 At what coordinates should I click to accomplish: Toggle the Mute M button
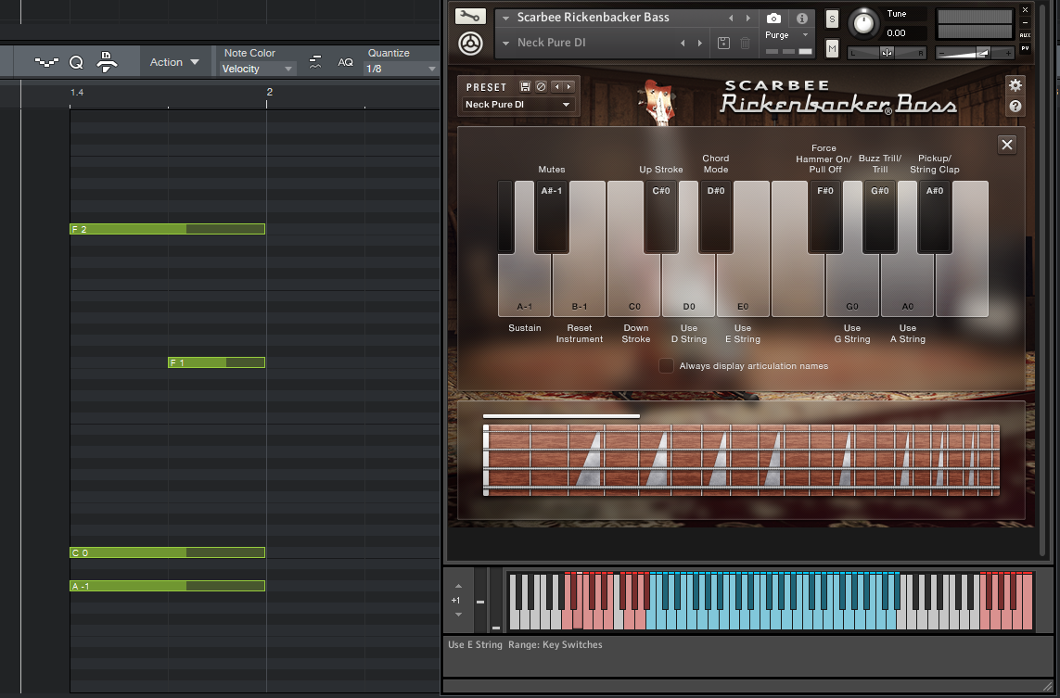click(832, 48)
